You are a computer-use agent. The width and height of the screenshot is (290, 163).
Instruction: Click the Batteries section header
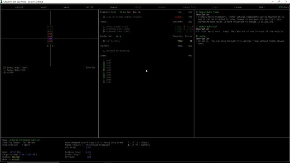pos(106,36)
